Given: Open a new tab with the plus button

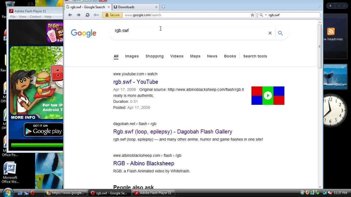Looking at the screenshot, I should (163, 7).
